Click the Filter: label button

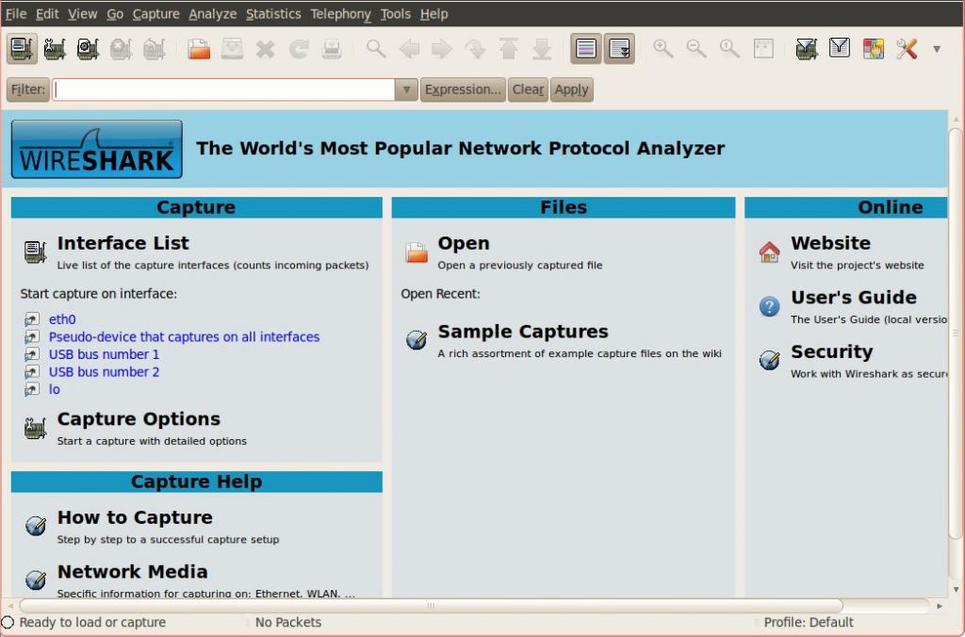pos(27,90)
